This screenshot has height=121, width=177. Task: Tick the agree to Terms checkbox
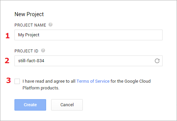pyautogui.click(x=17, y=81)
